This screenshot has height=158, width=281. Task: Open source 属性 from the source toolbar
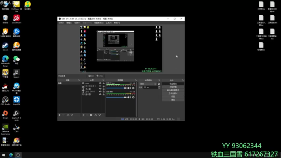coord(91,76)
